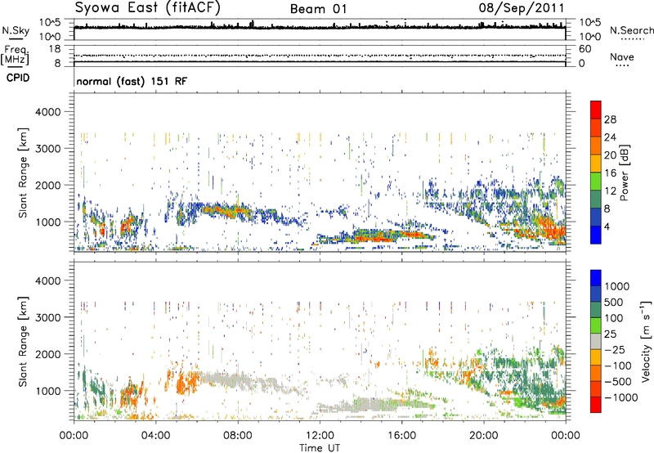Click the blue top segment of the Velocity bar
654x453 pixels.
(x=596, y=278)
